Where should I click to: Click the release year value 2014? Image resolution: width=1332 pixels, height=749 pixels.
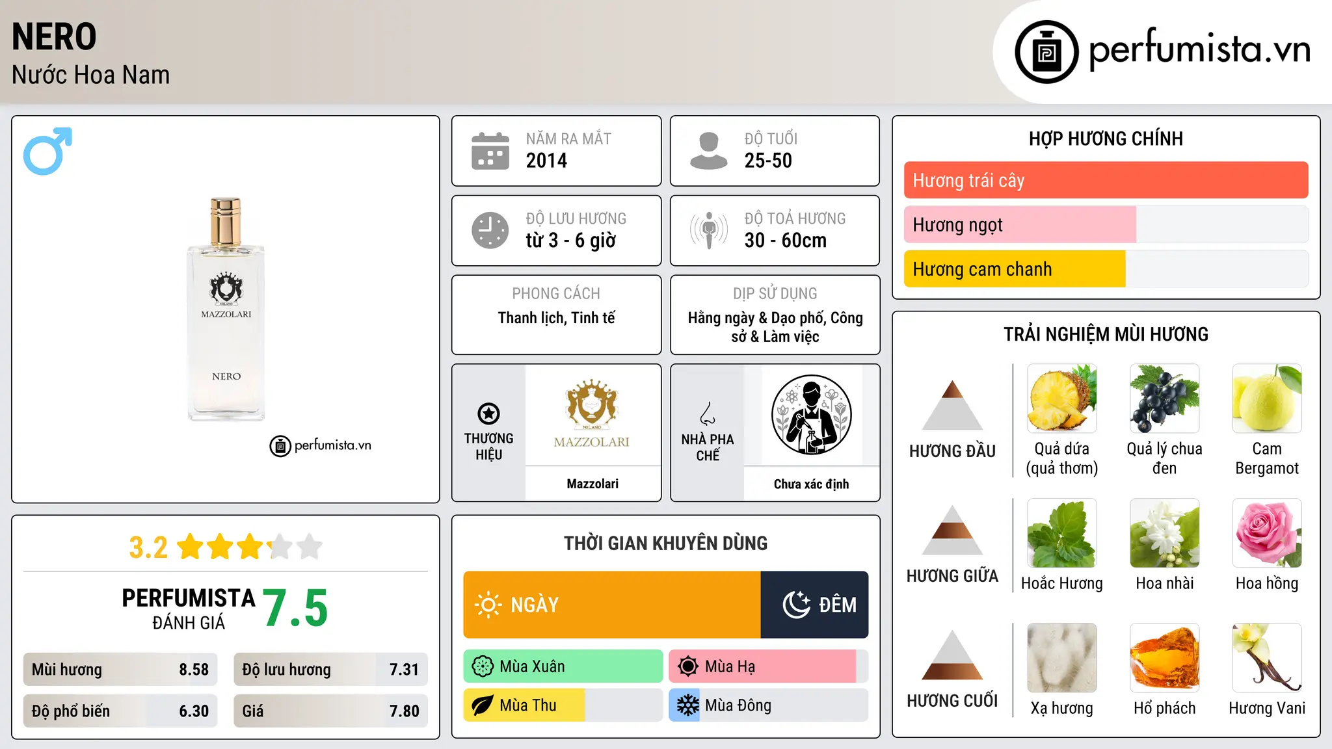click(546, 161)
